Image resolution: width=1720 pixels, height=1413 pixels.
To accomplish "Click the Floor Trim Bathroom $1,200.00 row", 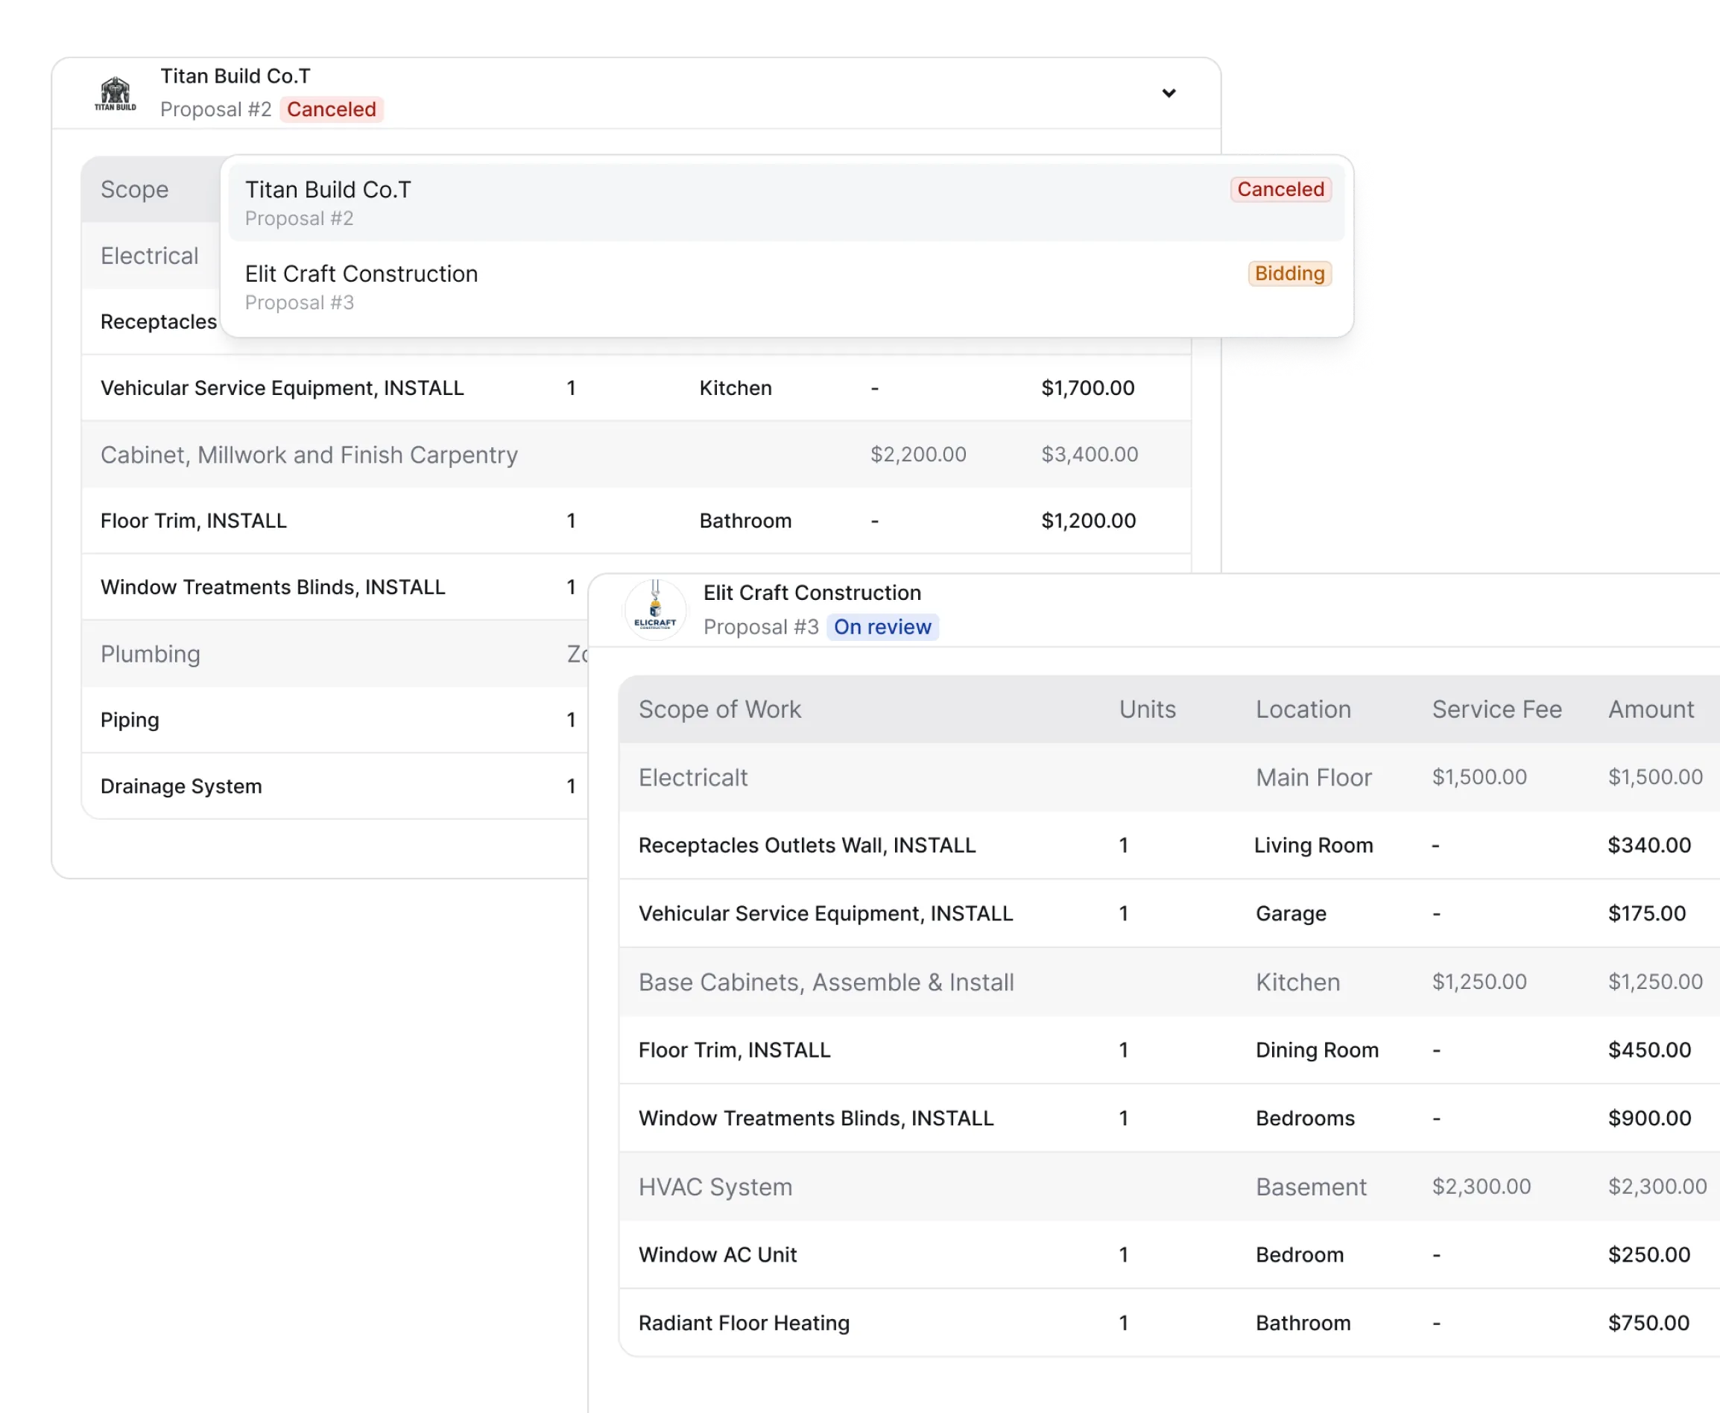I will (x=194, y=520).
